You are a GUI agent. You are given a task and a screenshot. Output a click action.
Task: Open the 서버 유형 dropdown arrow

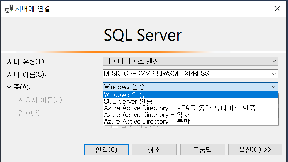[x=274, y=61]
